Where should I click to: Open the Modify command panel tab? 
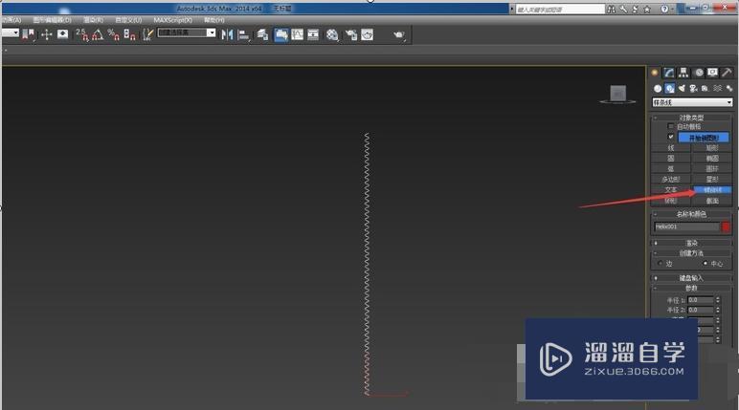click(x=669, y=73)
